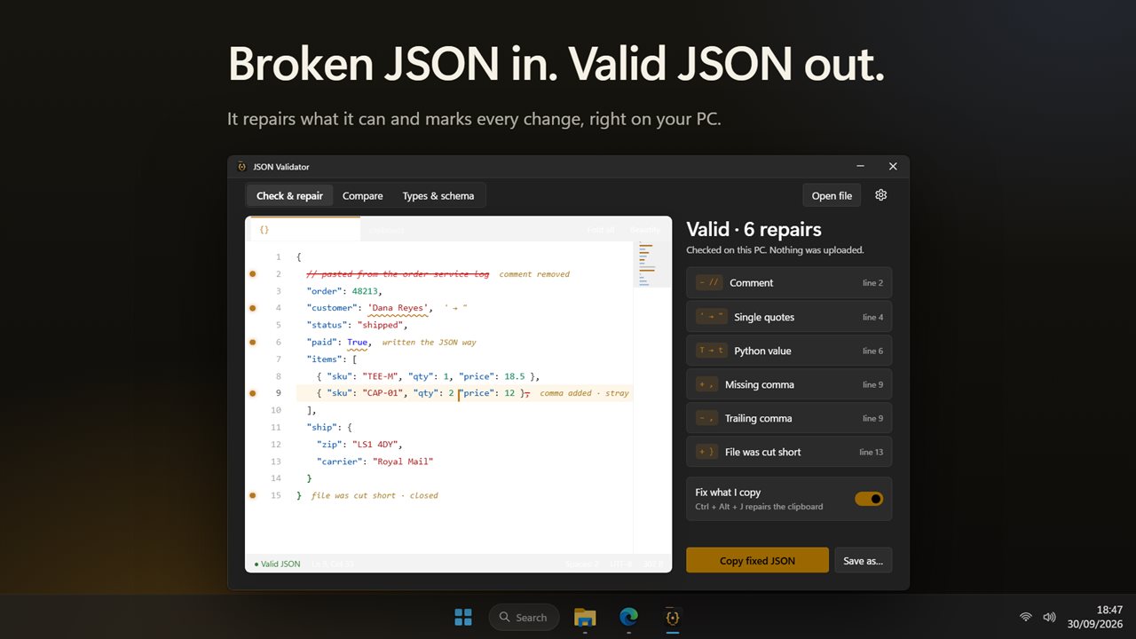The image size is (1136, 639).
Task: Click the taskbar Search box
Action: click(524, 617)
